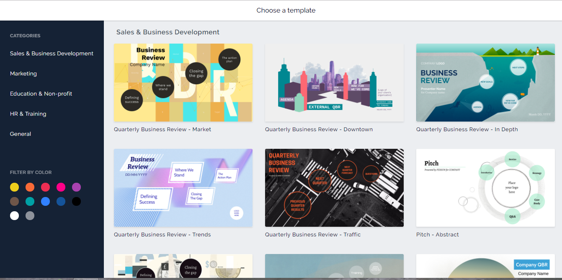Click the 'Quarterly Business Review - Traffic' title
Image resolution: width=562 pixels, height=280 pixels.
coord(313,235)
